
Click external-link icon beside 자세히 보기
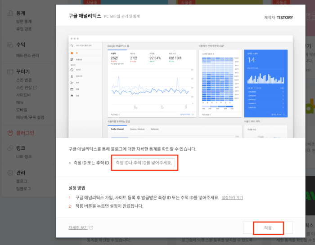pyautogui.click(x=91, y=227)
